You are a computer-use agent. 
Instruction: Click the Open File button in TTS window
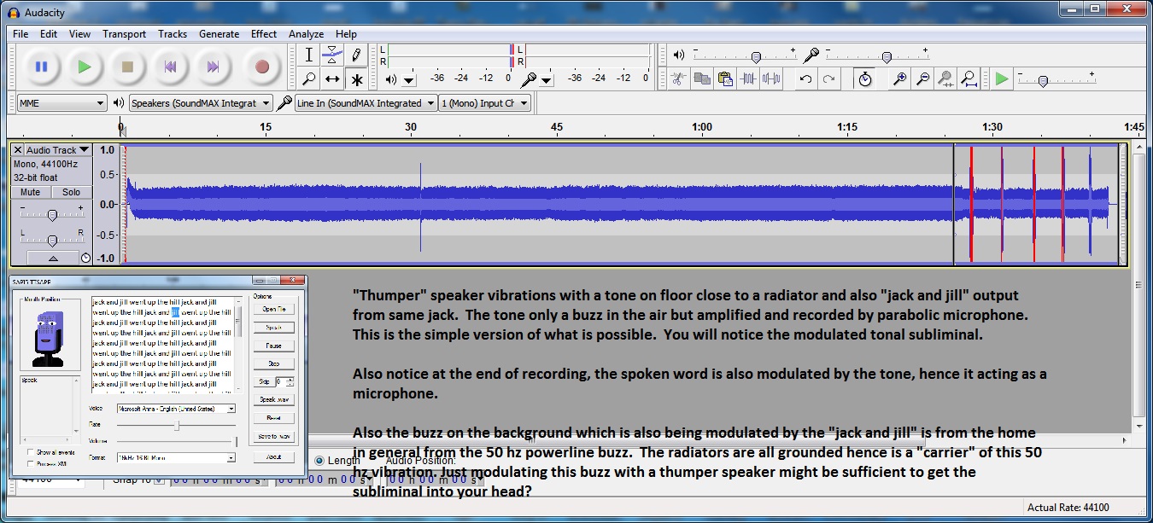click(274, 309)
